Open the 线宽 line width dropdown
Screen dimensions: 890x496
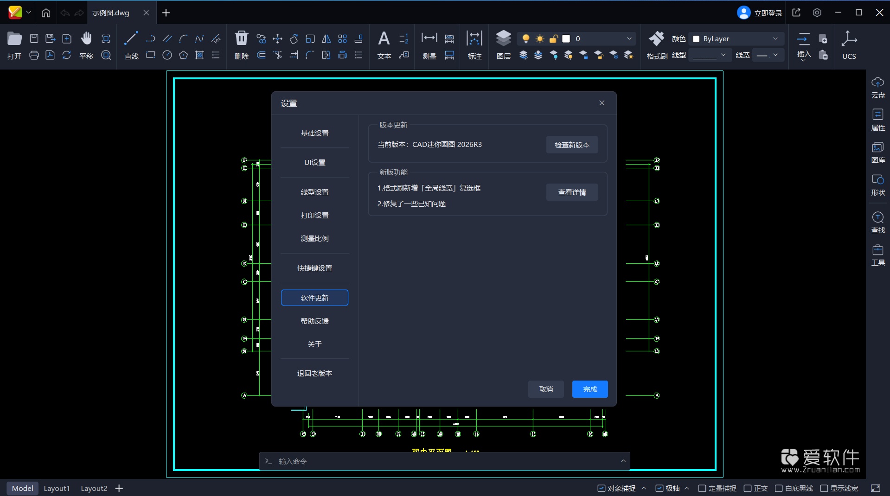pos(768,55)
